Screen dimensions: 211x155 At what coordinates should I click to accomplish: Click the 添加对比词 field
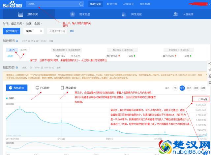(x=57, y=31)
